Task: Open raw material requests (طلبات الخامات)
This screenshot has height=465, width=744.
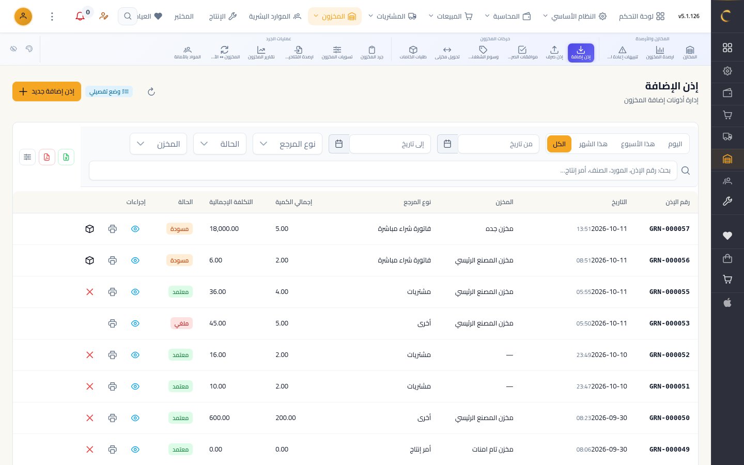Action: click(x=413, y=52)
